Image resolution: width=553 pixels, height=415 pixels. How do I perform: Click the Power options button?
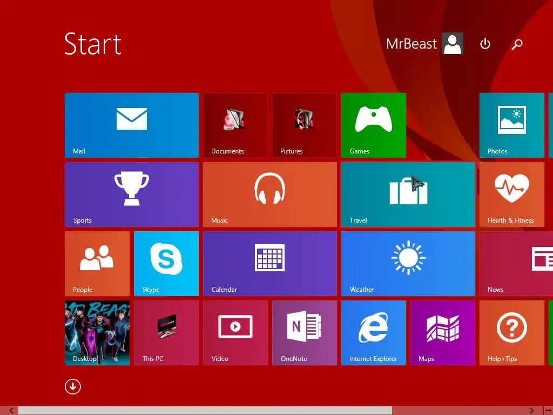pyautogui.click(x=485, y=44)
